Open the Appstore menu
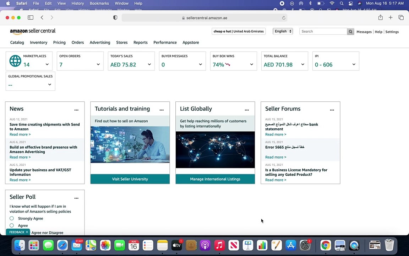 tap(191, 42)
